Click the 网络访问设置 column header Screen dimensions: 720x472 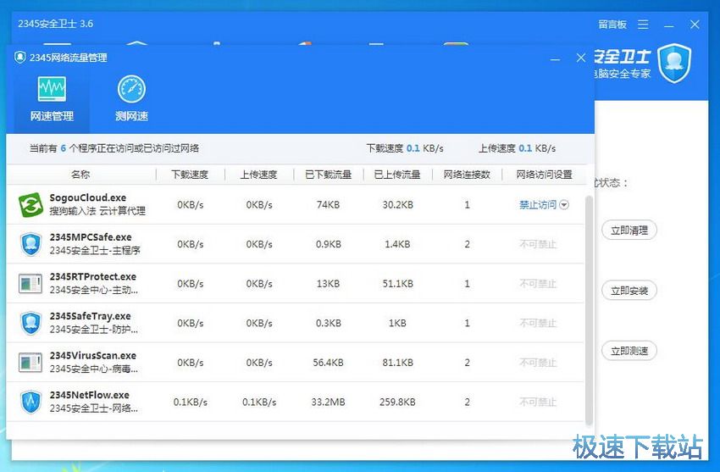(544, 175)
